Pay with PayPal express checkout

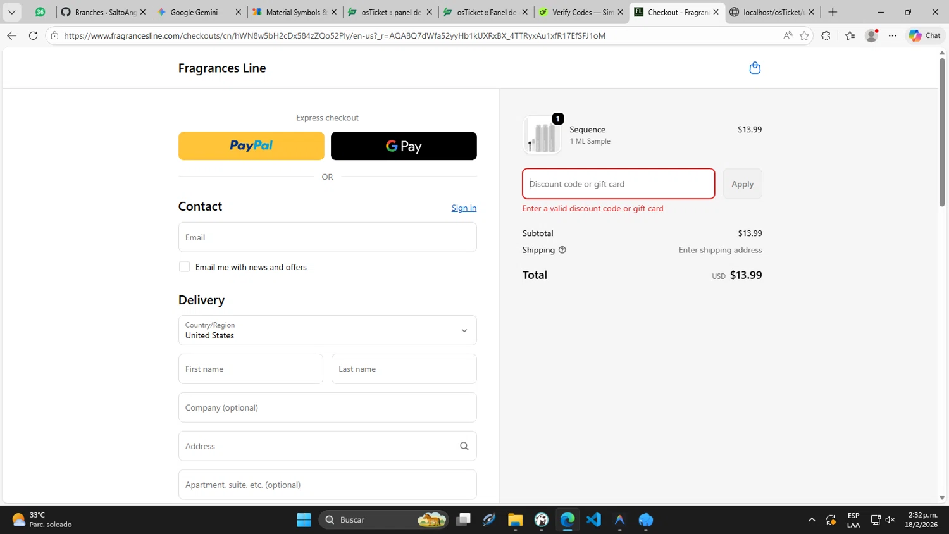point(251,146)
